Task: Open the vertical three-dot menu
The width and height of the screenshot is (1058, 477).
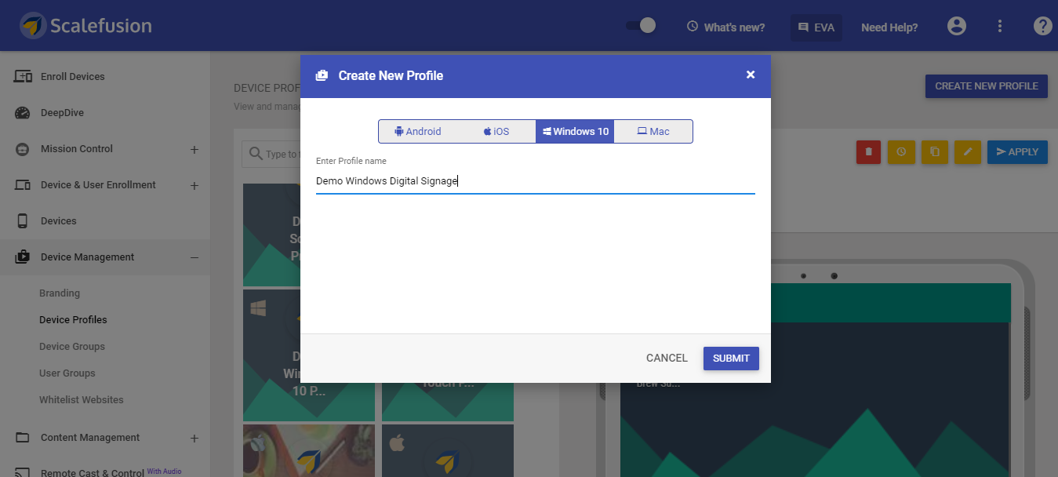Action: [x=1000, y=27]
